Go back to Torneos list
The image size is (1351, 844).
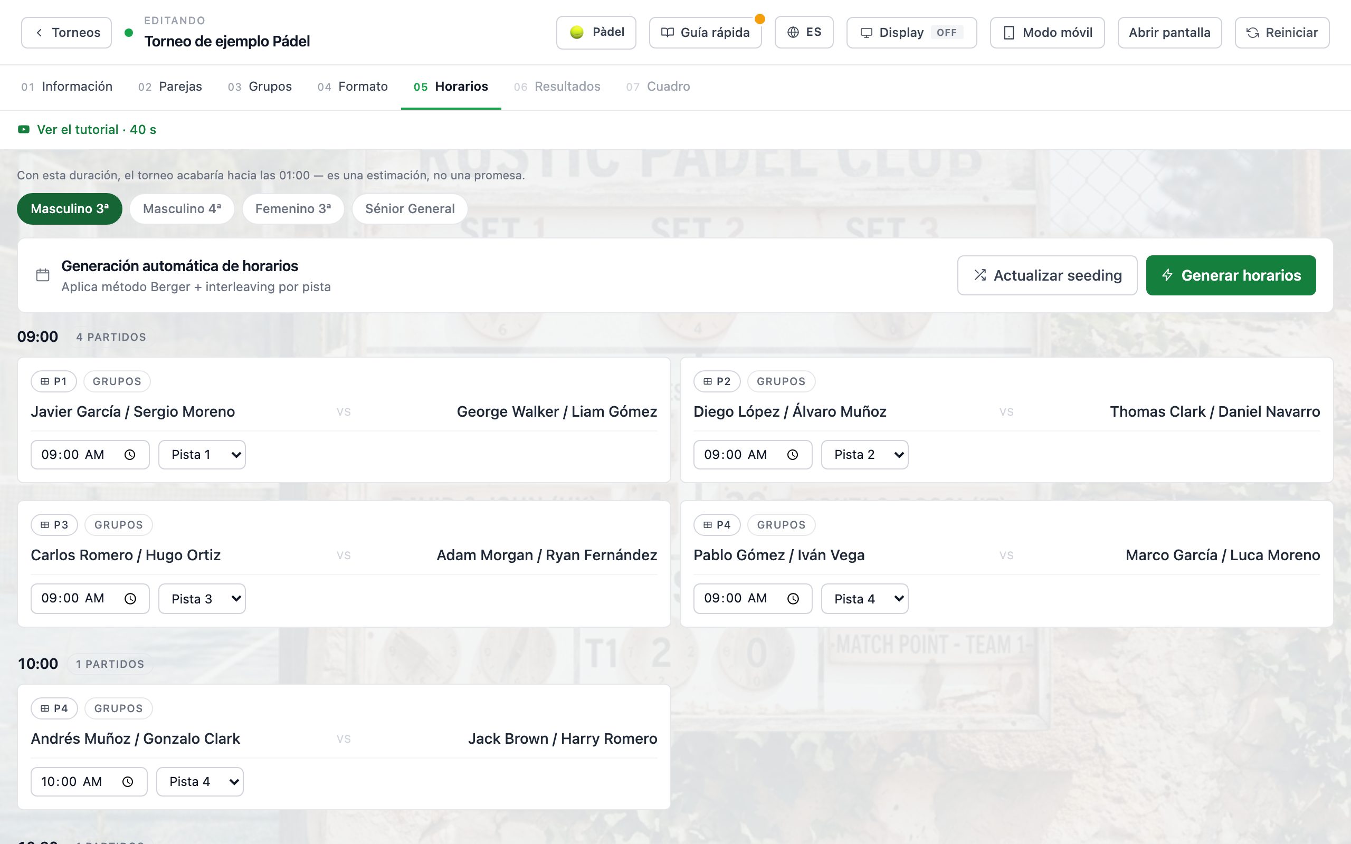(66, 32)
